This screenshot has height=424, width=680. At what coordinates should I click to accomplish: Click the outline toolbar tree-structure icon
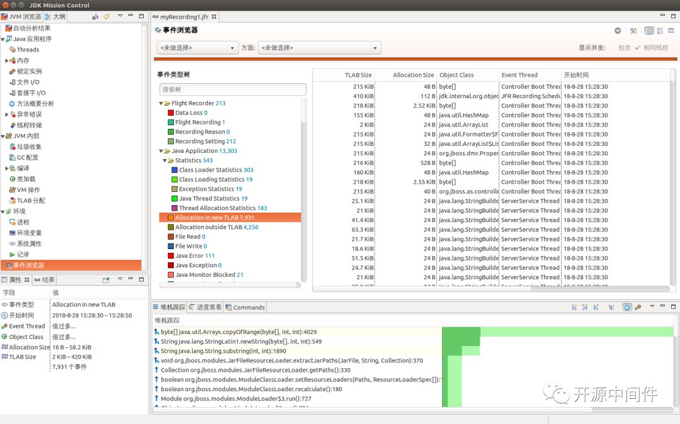96,16
